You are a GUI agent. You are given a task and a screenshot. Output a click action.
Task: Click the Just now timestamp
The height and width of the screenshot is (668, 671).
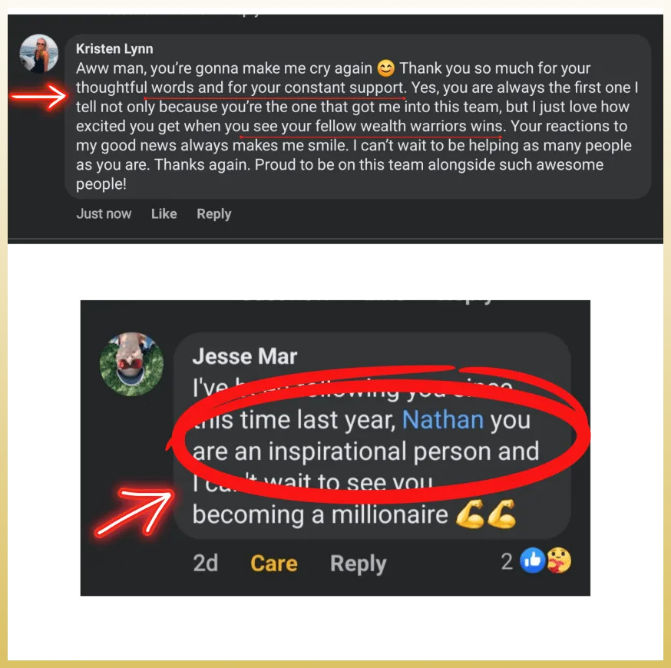click(104, 213)
